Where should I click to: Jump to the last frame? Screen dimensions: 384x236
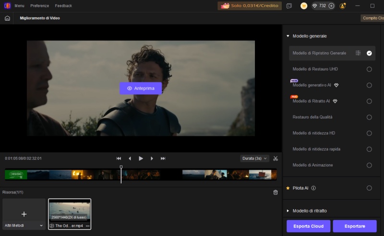tap(163, 158)
